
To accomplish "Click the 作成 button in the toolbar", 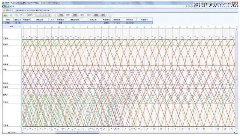I will click(x=61, y=15).
